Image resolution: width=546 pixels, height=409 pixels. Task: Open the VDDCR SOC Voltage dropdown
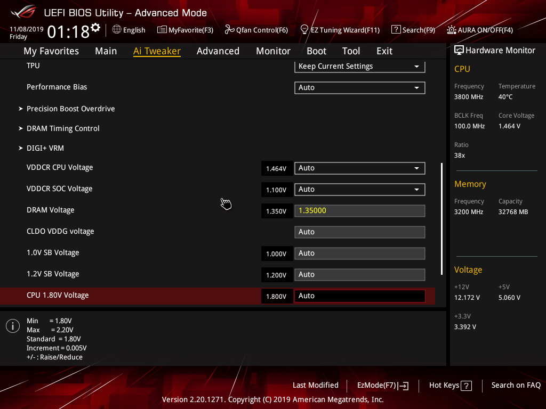pyautogui.click(x=360, y=189)
